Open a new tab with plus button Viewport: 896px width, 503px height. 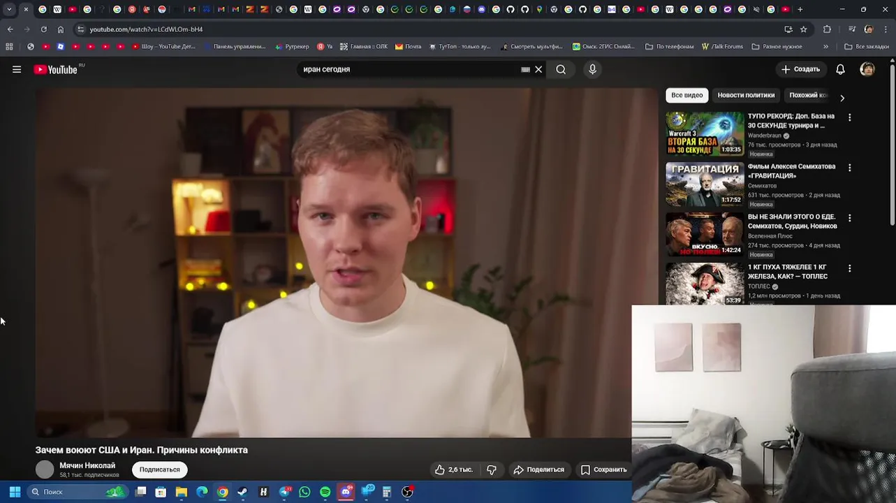pyautogui.click(x=800, y=9)
